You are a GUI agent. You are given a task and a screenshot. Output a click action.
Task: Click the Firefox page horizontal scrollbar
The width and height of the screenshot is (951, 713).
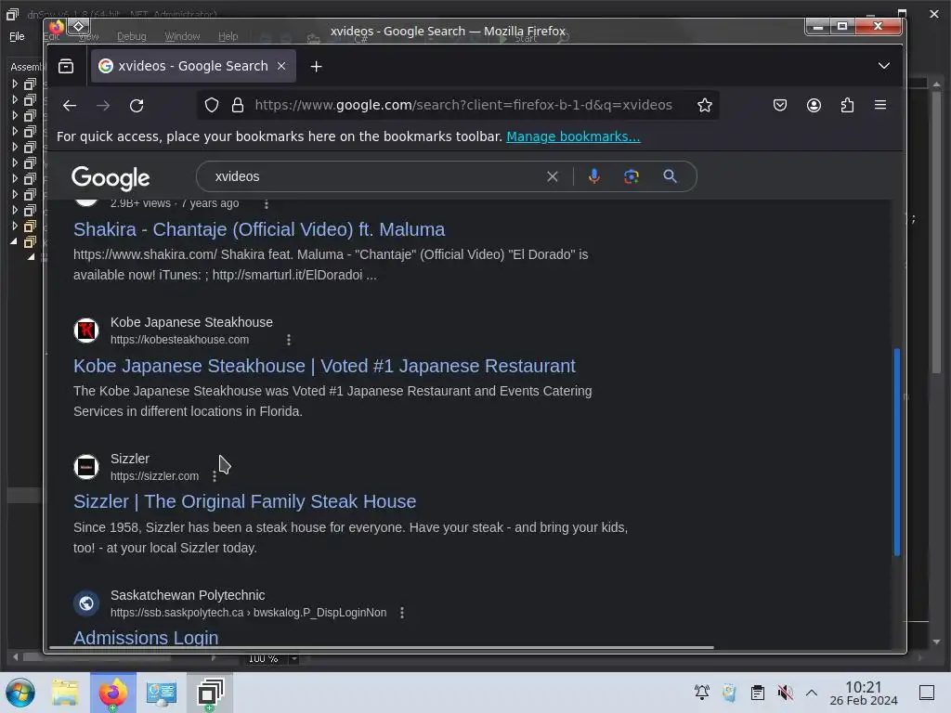(x=382, y=647)
